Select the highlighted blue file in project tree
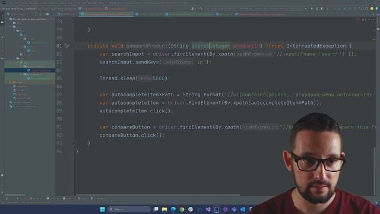Viewport: 380px width, 214px height. pos(30,70)
